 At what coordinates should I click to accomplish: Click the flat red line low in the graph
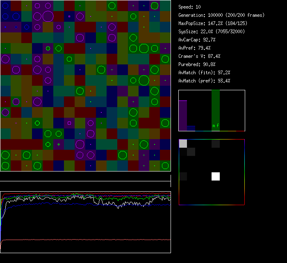86,240
